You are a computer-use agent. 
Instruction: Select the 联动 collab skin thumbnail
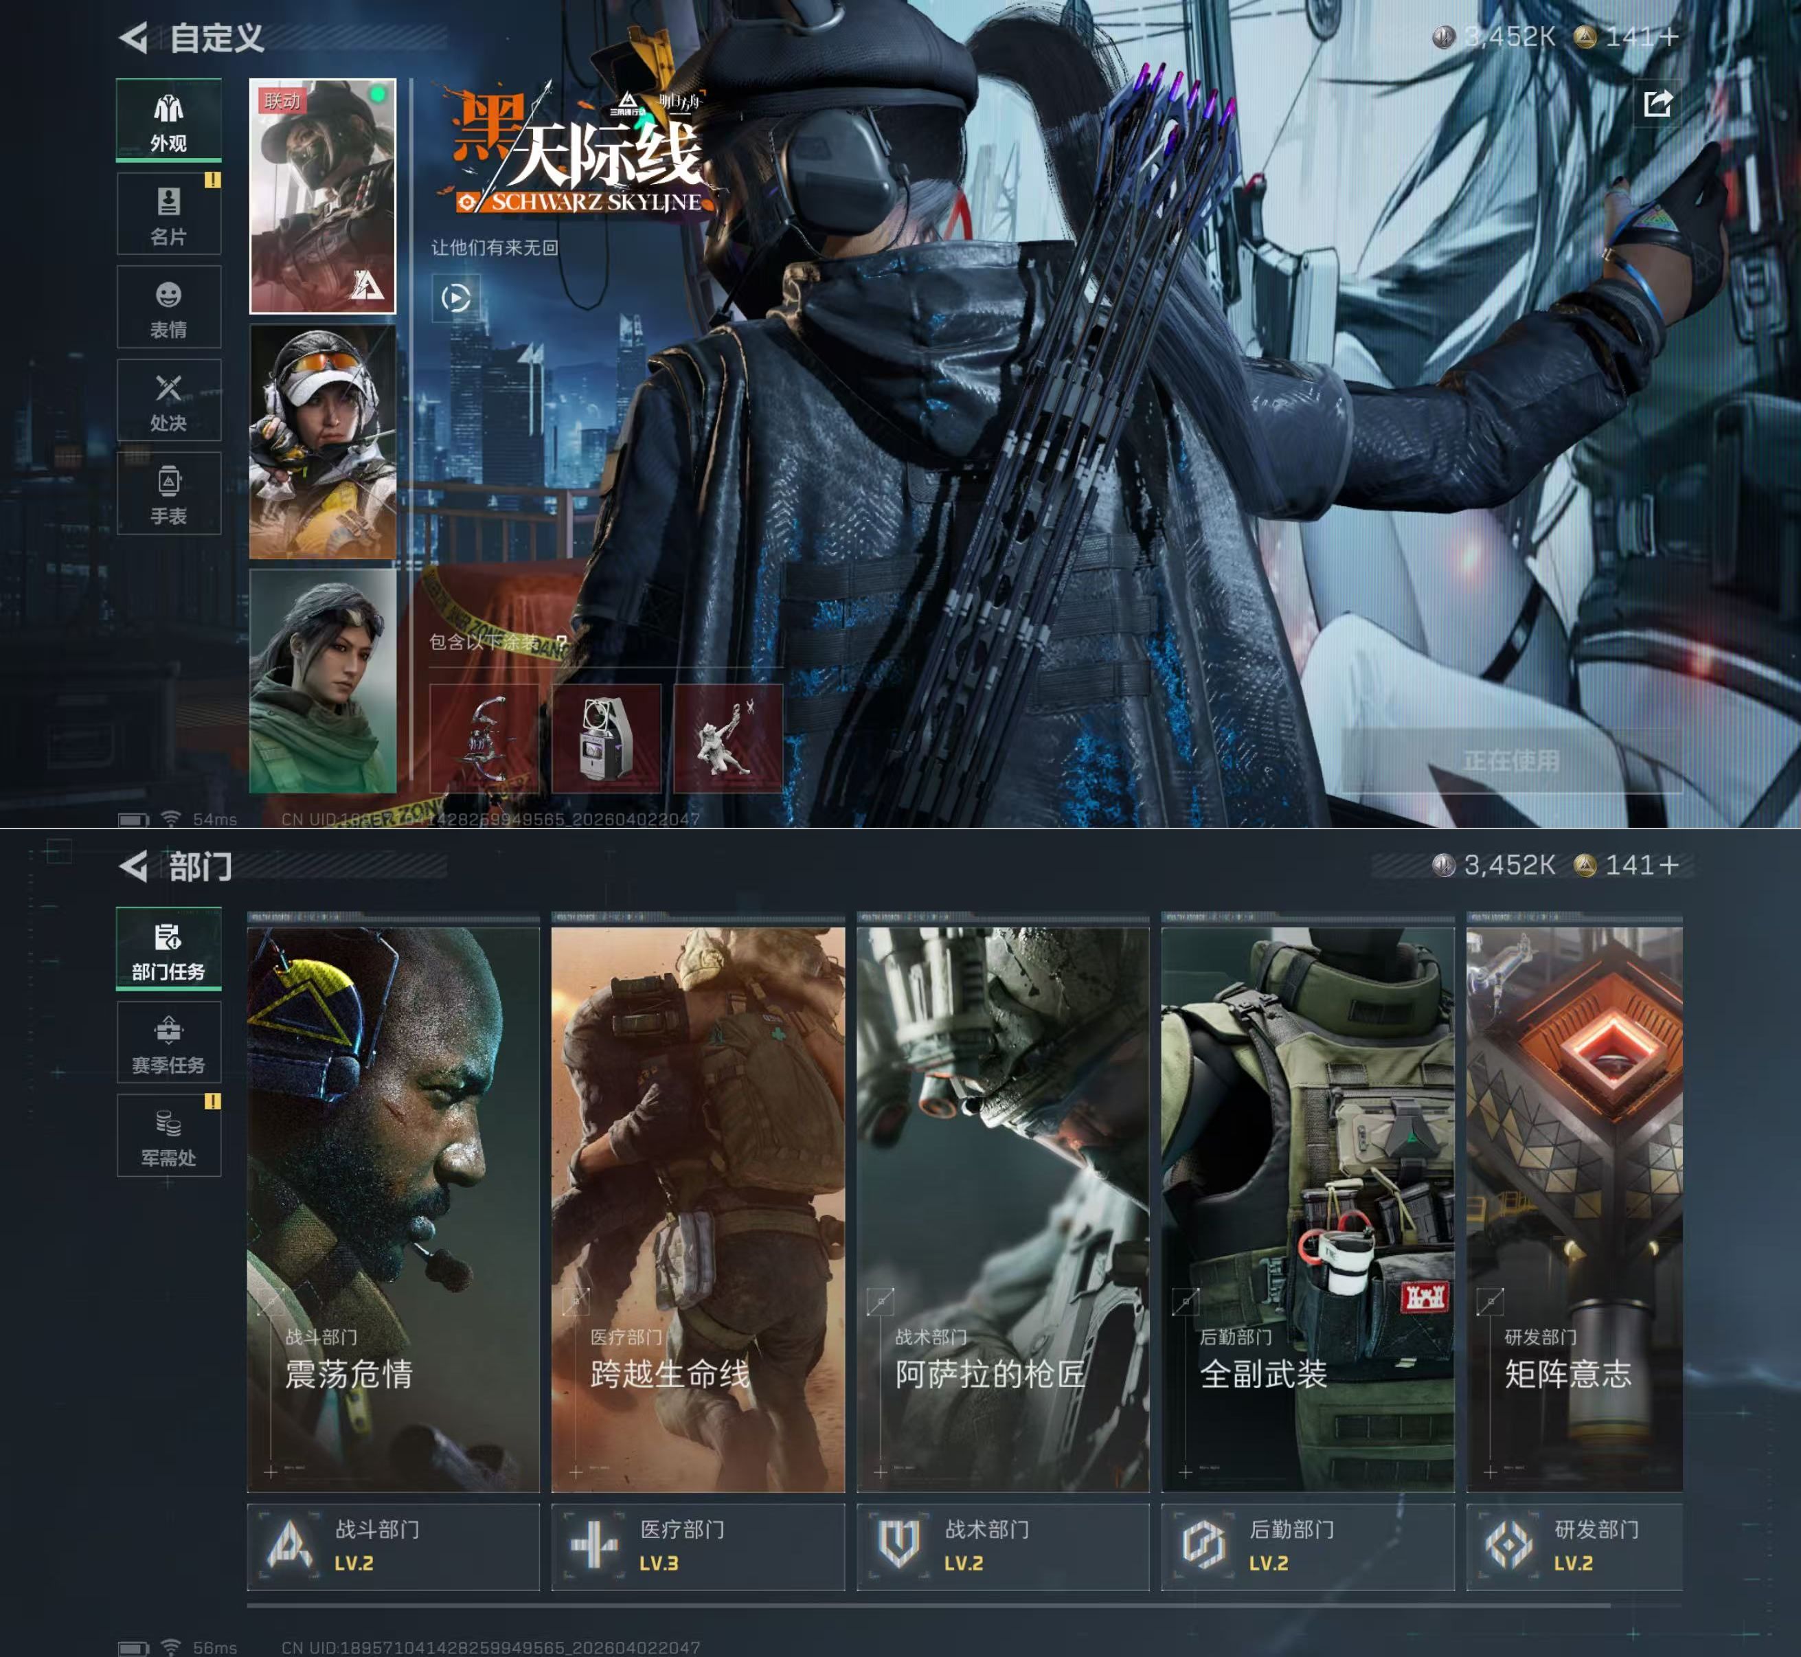coord(323,196)
